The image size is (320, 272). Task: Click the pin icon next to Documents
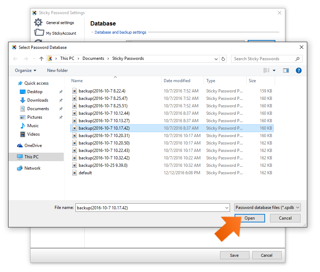point(61,109)
